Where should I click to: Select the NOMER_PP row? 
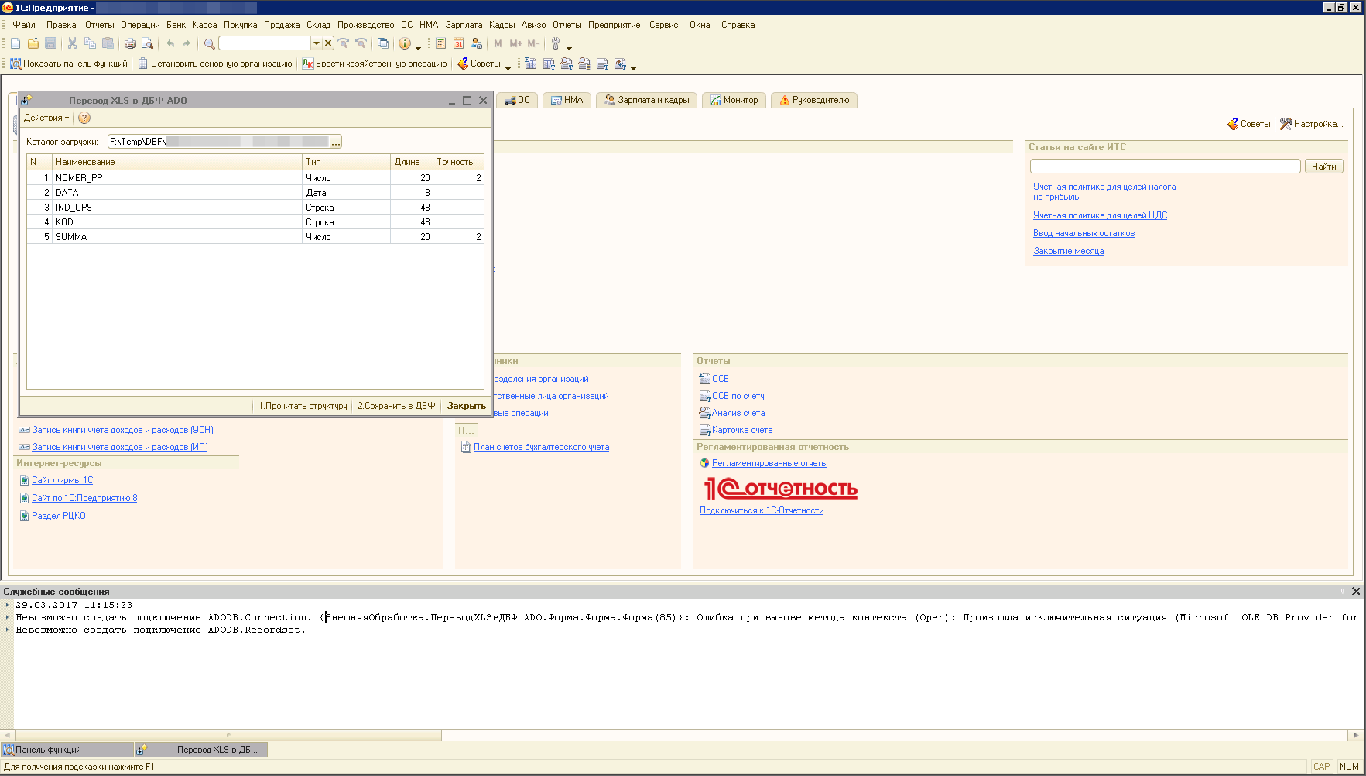pos(255,177)
